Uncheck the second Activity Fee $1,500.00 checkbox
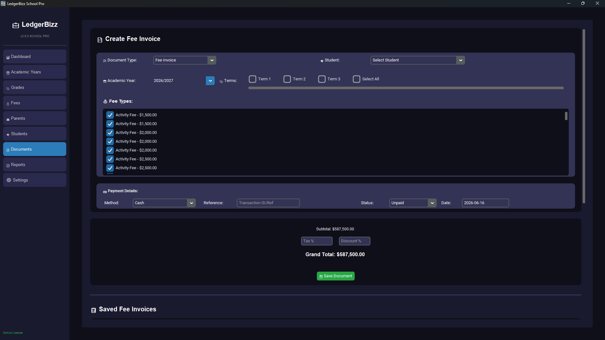This screenshot has height=340, width=605. pyautogui.click(x=110, y=124)
